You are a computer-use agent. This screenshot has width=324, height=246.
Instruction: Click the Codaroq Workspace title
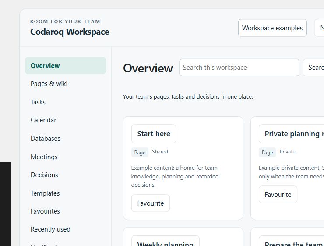pos(70,32)
